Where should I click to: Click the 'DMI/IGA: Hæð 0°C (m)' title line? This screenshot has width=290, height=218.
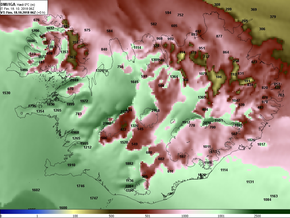click(x=18, y=5)
